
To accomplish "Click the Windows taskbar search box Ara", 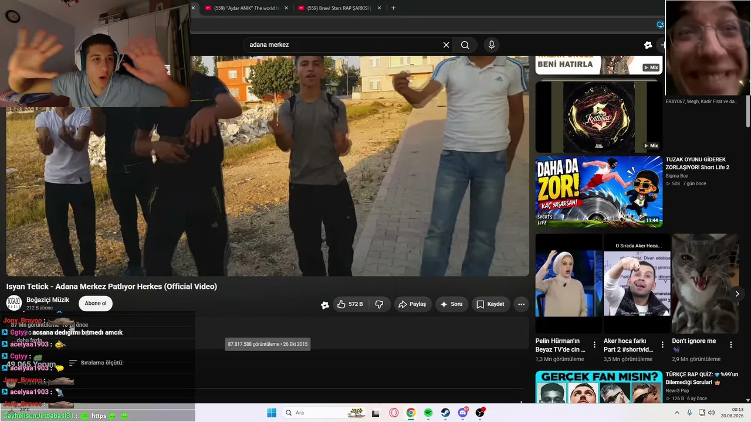I will click(x=323, y=413).
